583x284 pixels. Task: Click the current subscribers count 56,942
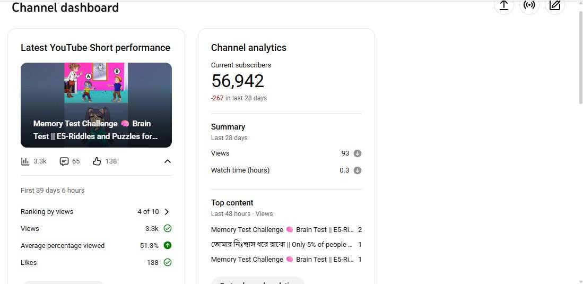[x=238, y=81]
